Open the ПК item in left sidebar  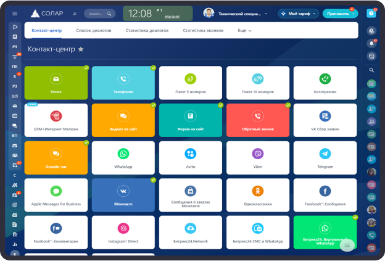pyautogui.click(x=15, y=66)
